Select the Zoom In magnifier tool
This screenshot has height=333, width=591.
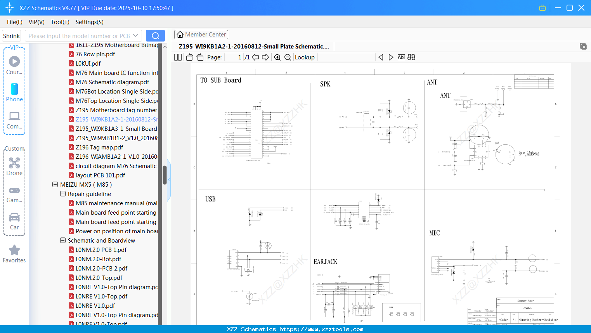click(277, 57)
